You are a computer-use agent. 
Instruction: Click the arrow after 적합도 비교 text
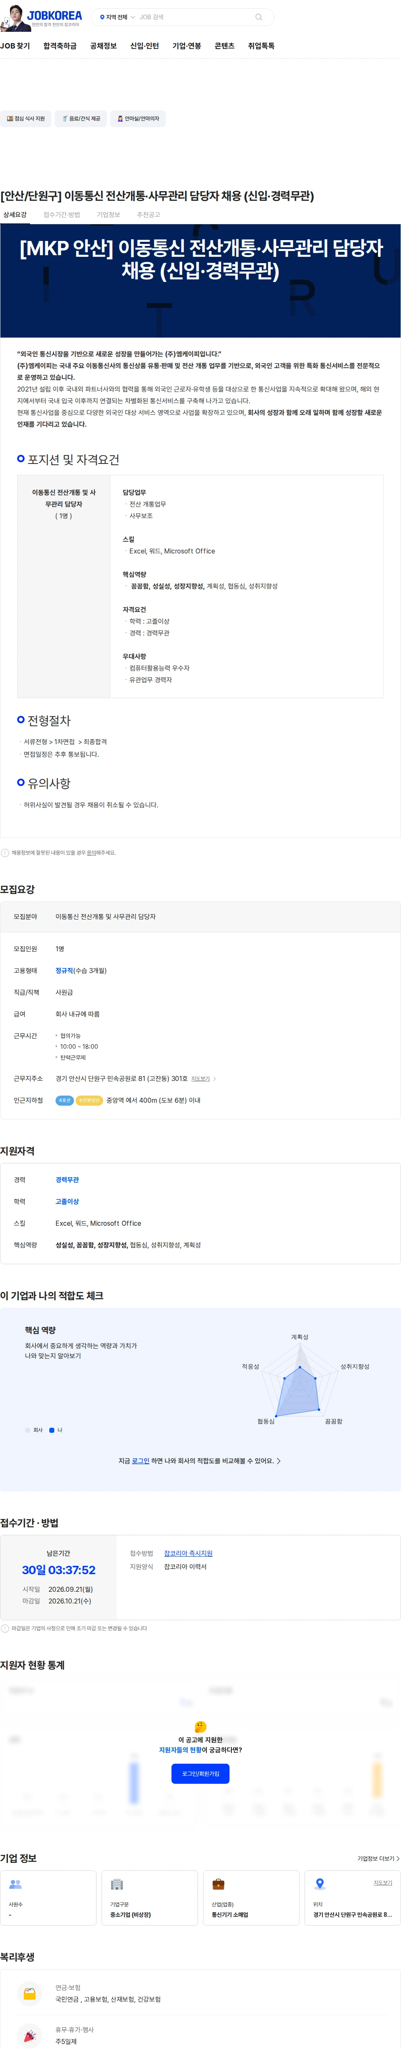point(279,1460)
